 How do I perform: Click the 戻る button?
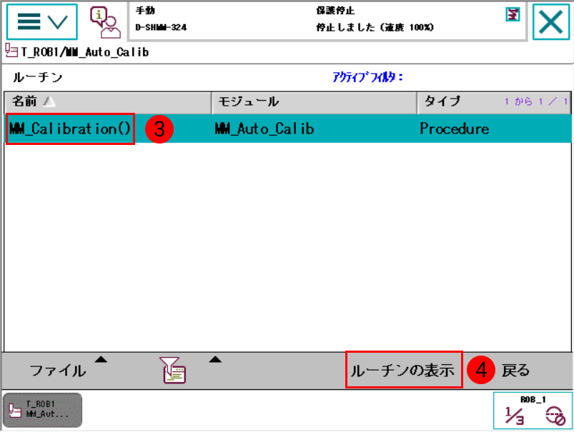coord(515,371)
